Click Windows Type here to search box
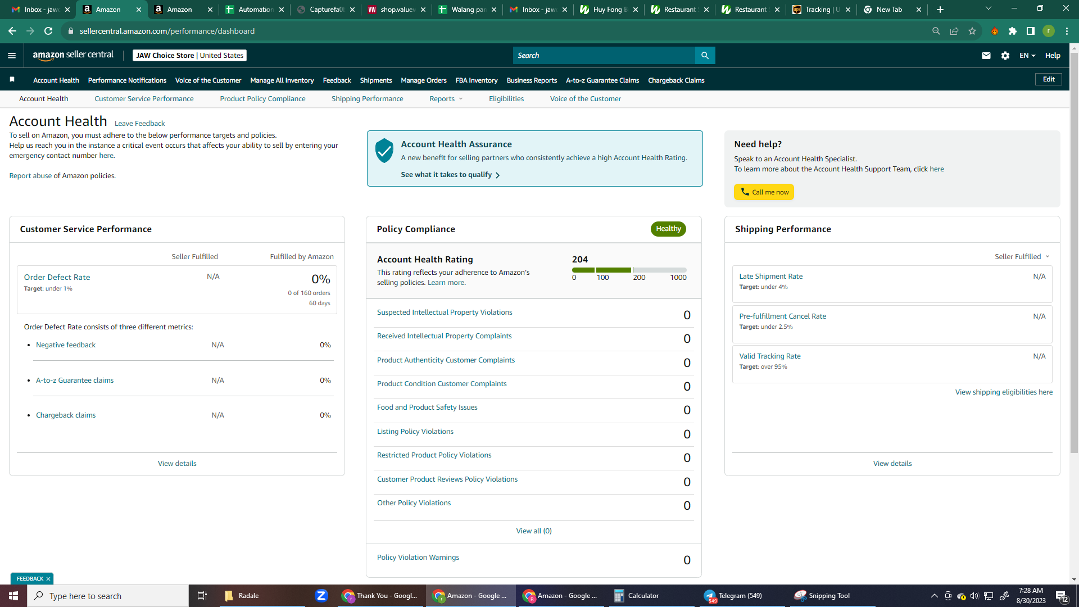Screen dimensions: 1079x607 coord(108,596)
